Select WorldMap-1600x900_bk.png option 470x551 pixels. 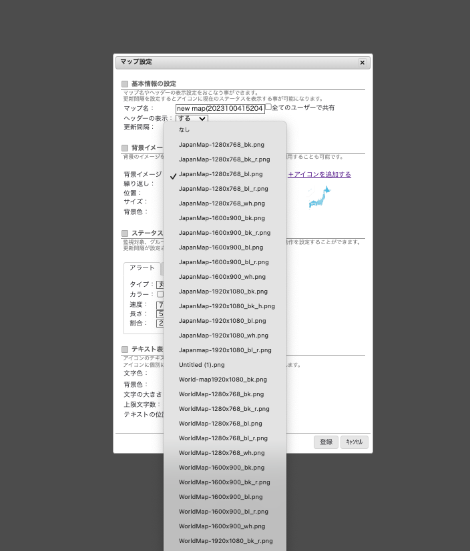coord(225,468)
